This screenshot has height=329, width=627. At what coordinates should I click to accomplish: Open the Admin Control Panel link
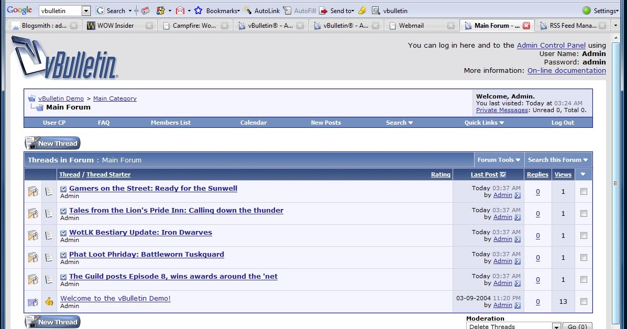pyautogui.click(x=551, y=45)
